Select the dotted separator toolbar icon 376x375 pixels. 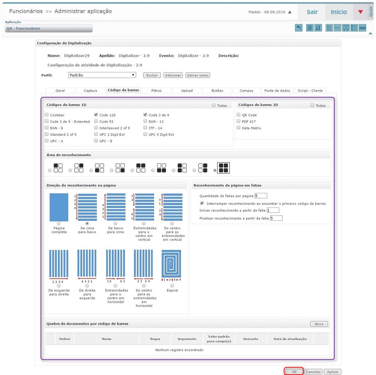tap(337, 28)
